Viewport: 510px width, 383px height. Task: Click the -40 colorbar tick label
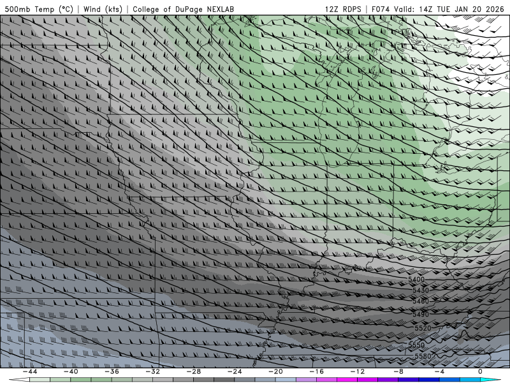pyautogui.click(x=71, y=372)
